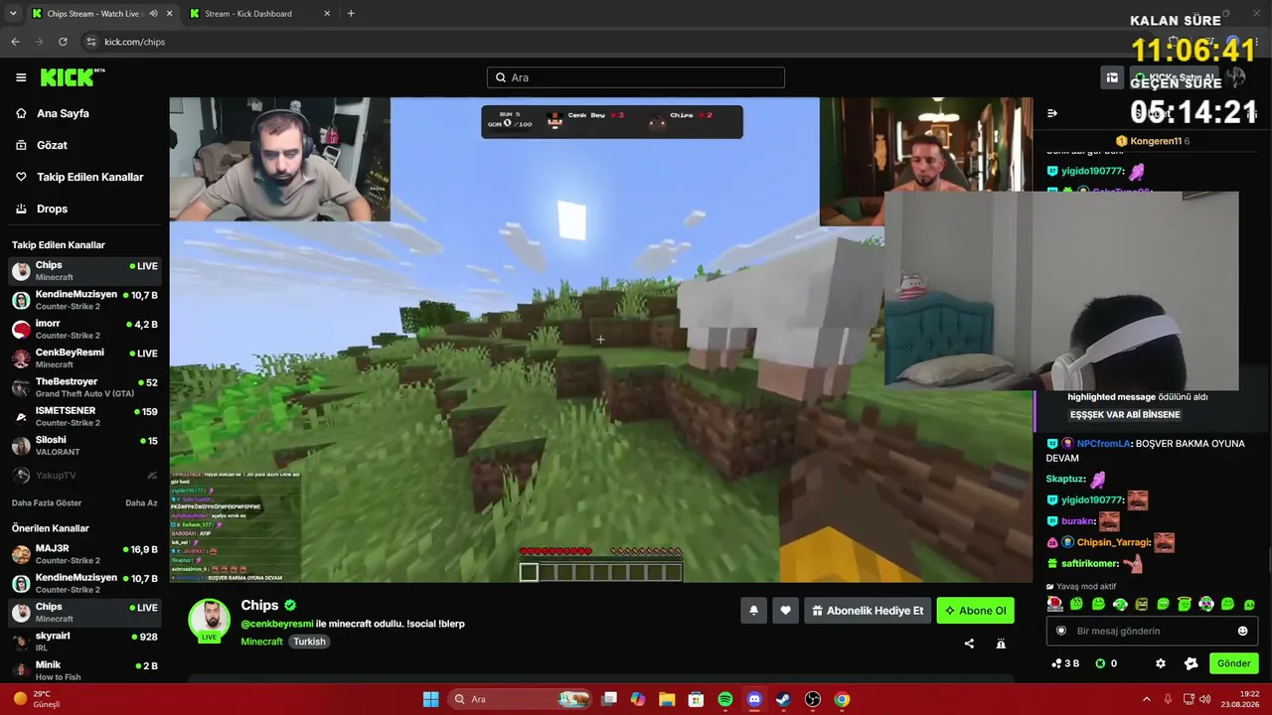
Task: Toggle follow heart for Chips
Action: pyautogui.click(x=785, y=611)
